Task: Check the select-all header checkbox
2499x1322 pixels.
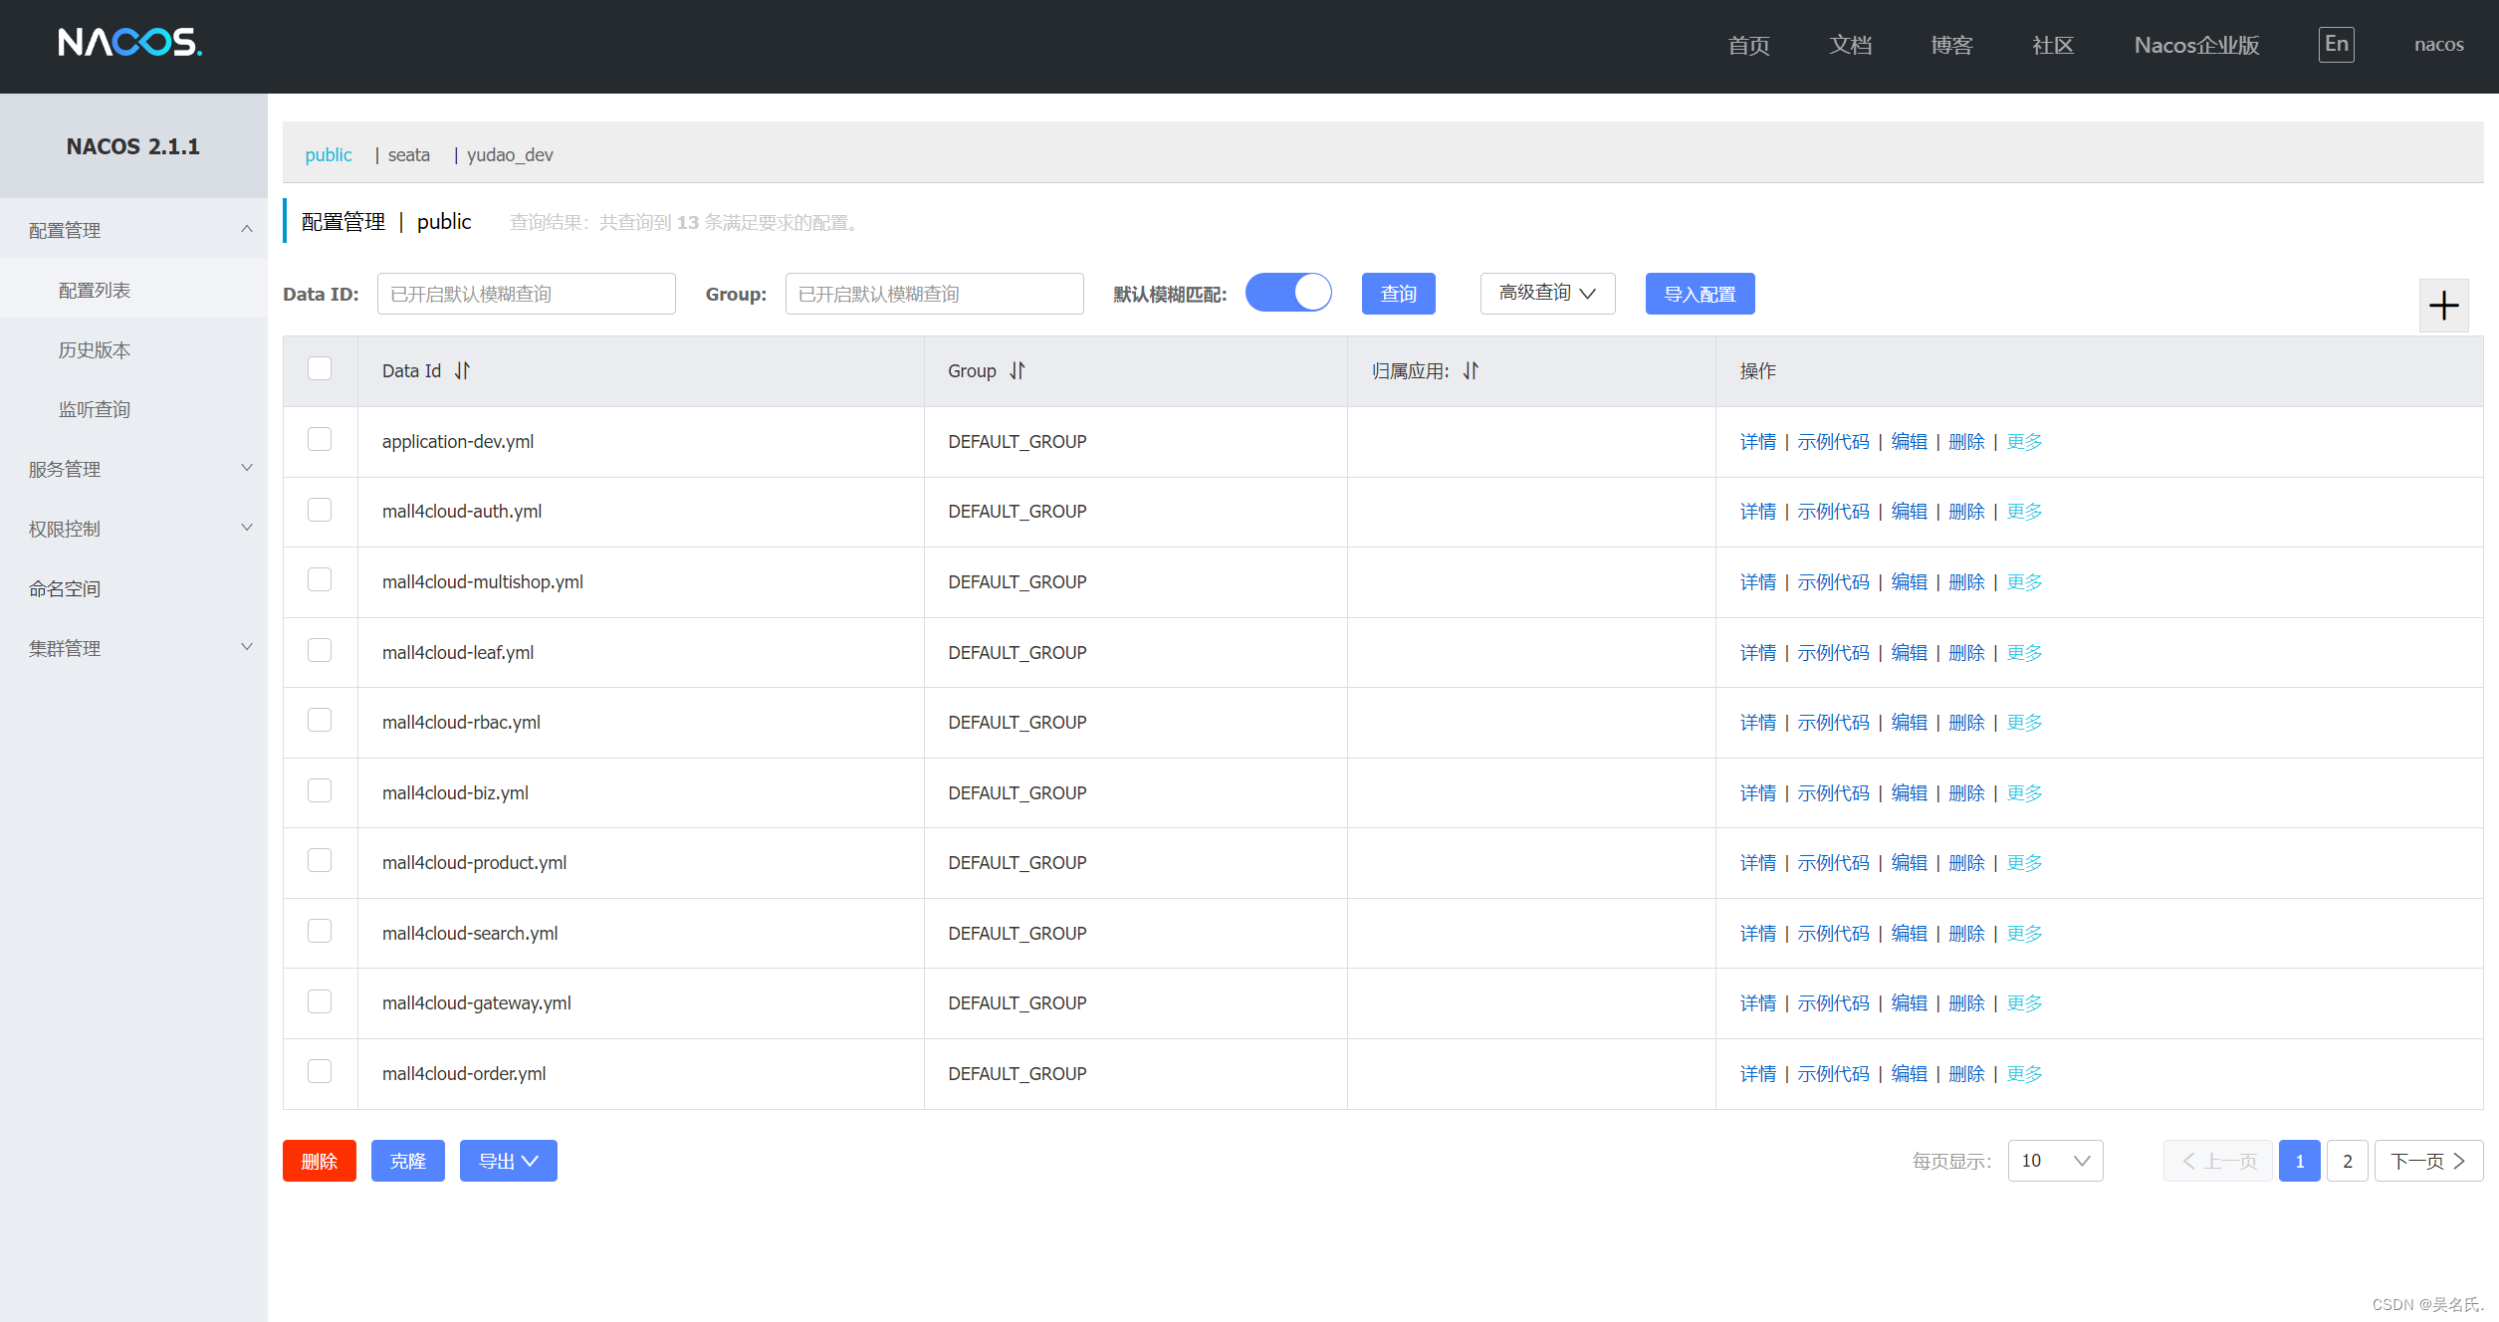Action: [320, 368]
